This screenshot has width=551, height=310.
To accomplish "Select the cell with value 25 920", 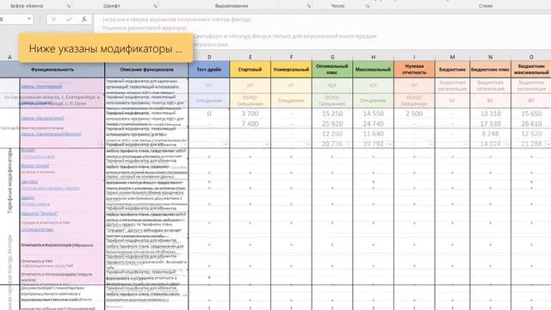I will pos(332,124).
